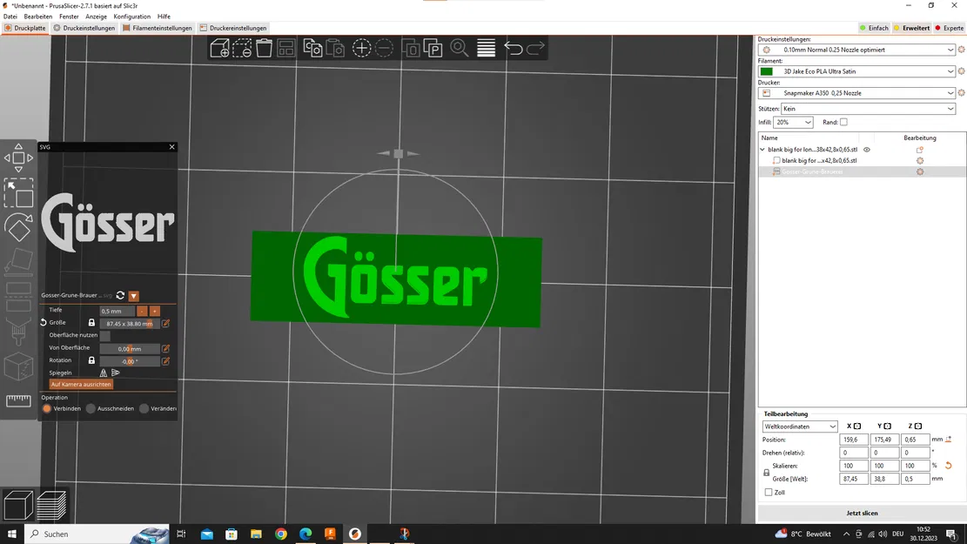This screenshot has height=544, width=967.
Task: Select the Cut tool in left toolbar
Action: click(x=18, y=296)
